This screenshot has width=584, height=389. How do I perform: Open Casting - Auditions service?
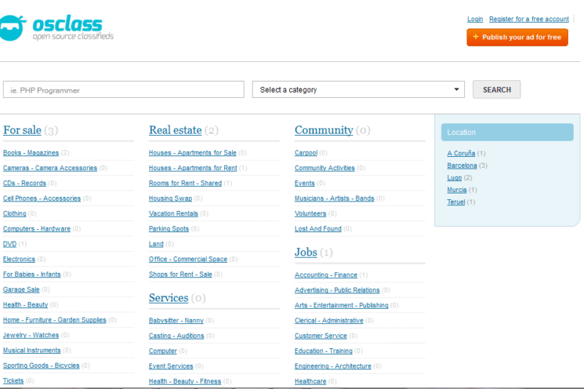click(176, 336)
